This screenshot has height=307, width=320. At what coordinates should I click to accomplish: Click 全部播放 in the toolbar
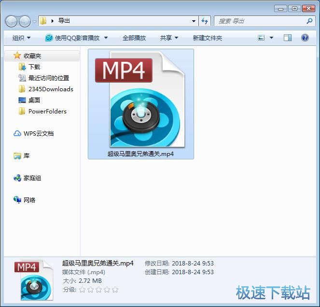tap(134, 38)
